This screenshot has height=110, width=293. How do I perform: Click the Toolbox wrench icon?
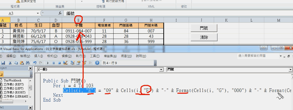(x=90, y=63)
